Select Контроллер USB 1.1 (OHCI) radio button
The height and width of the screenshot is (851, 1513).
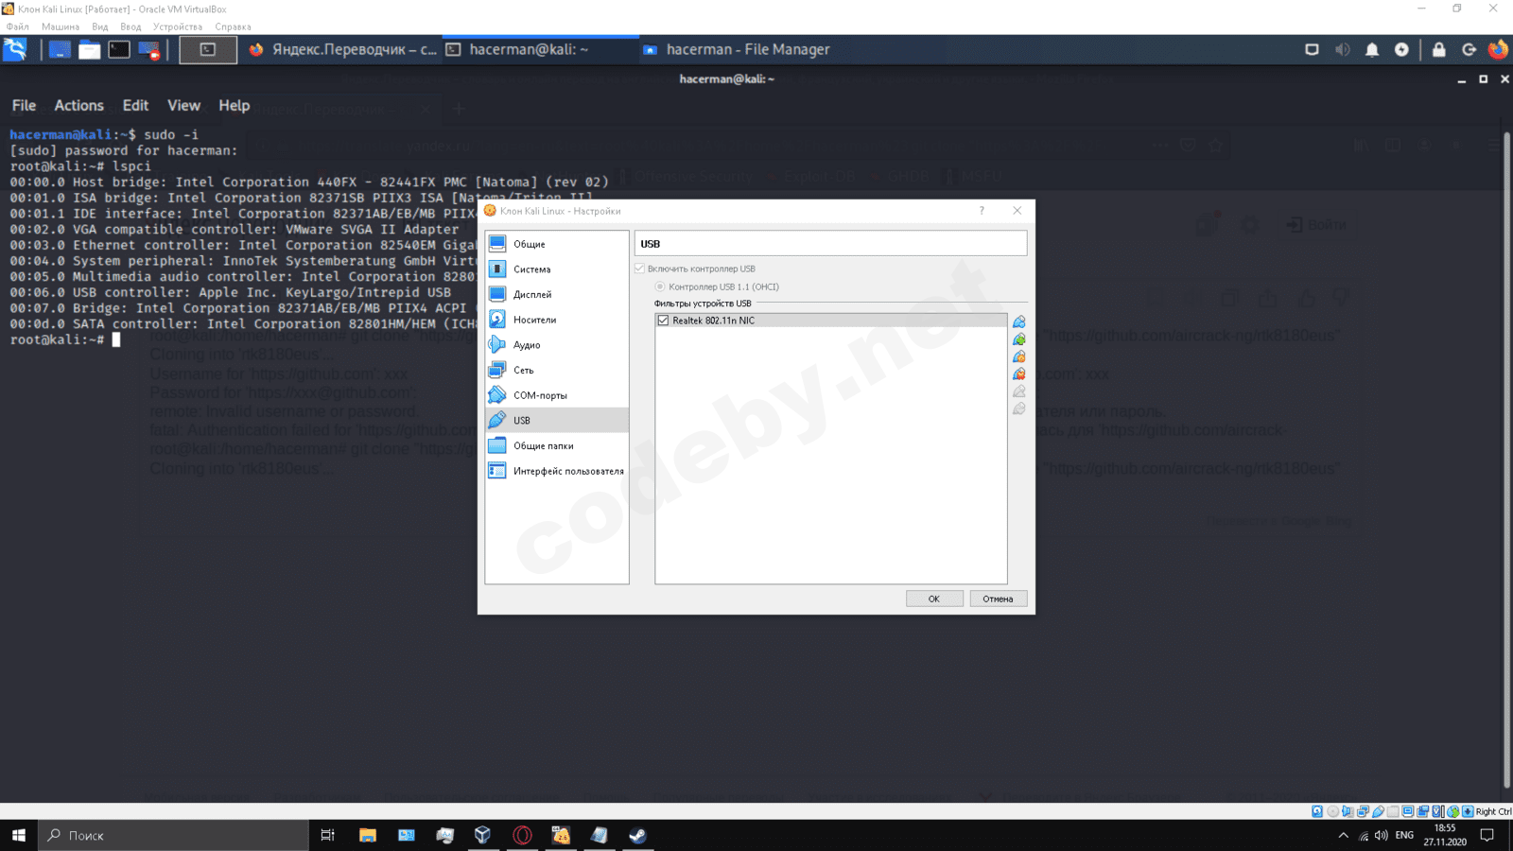pyautogui.click(x=660, y=287)
